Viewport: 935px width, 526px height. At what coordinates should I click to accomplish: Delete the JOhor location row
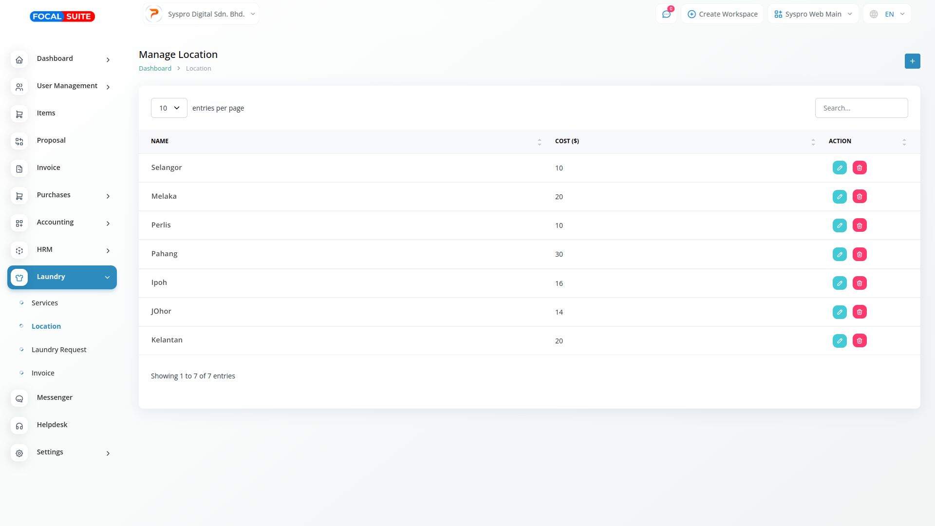860,312
